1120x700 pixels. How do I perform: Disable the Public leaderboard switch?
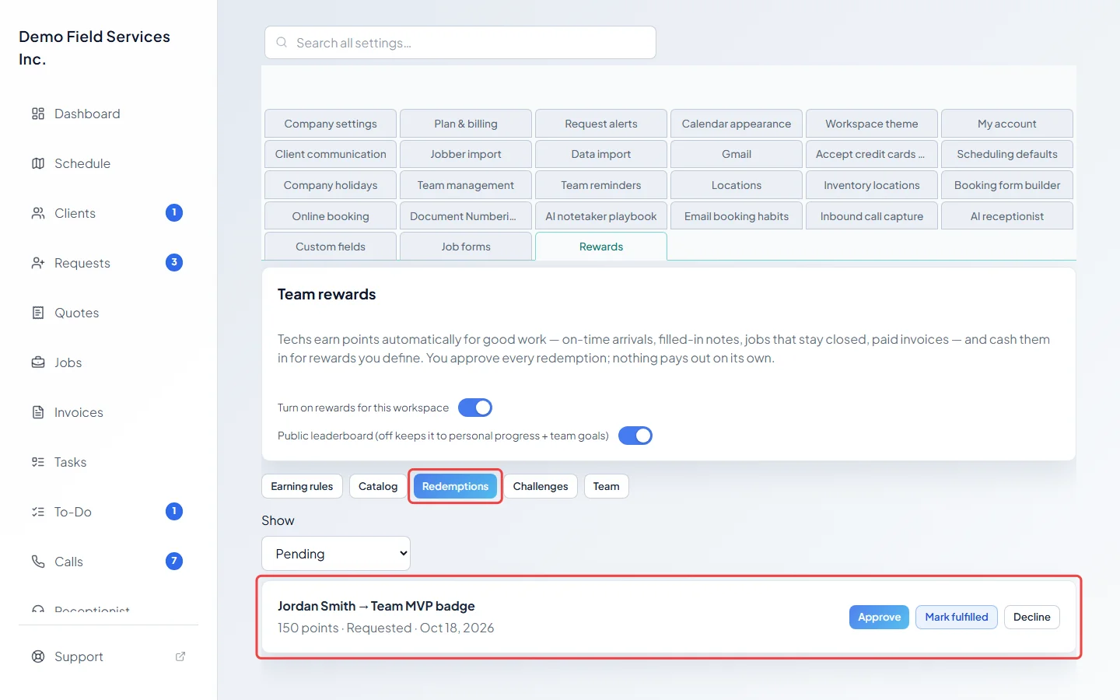click(x=635, y=436)
